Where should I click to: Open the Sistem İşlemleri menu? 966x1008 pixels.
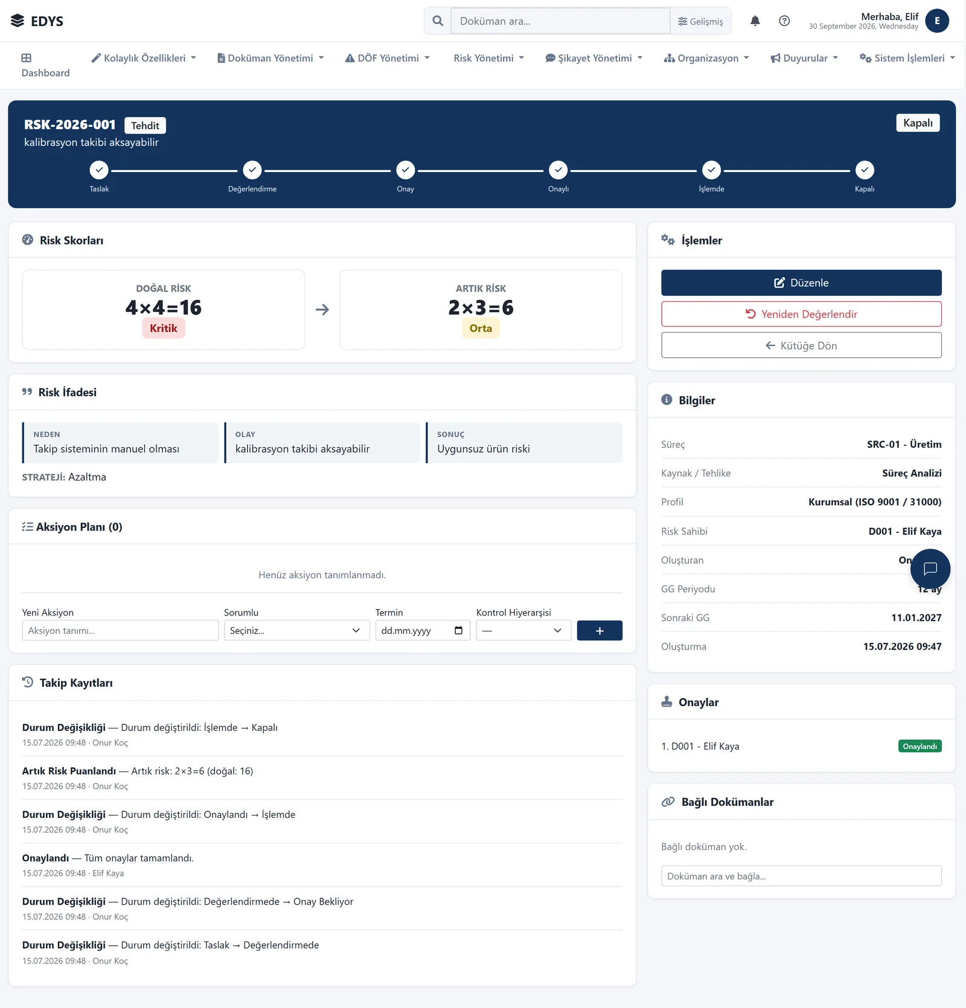907,58
